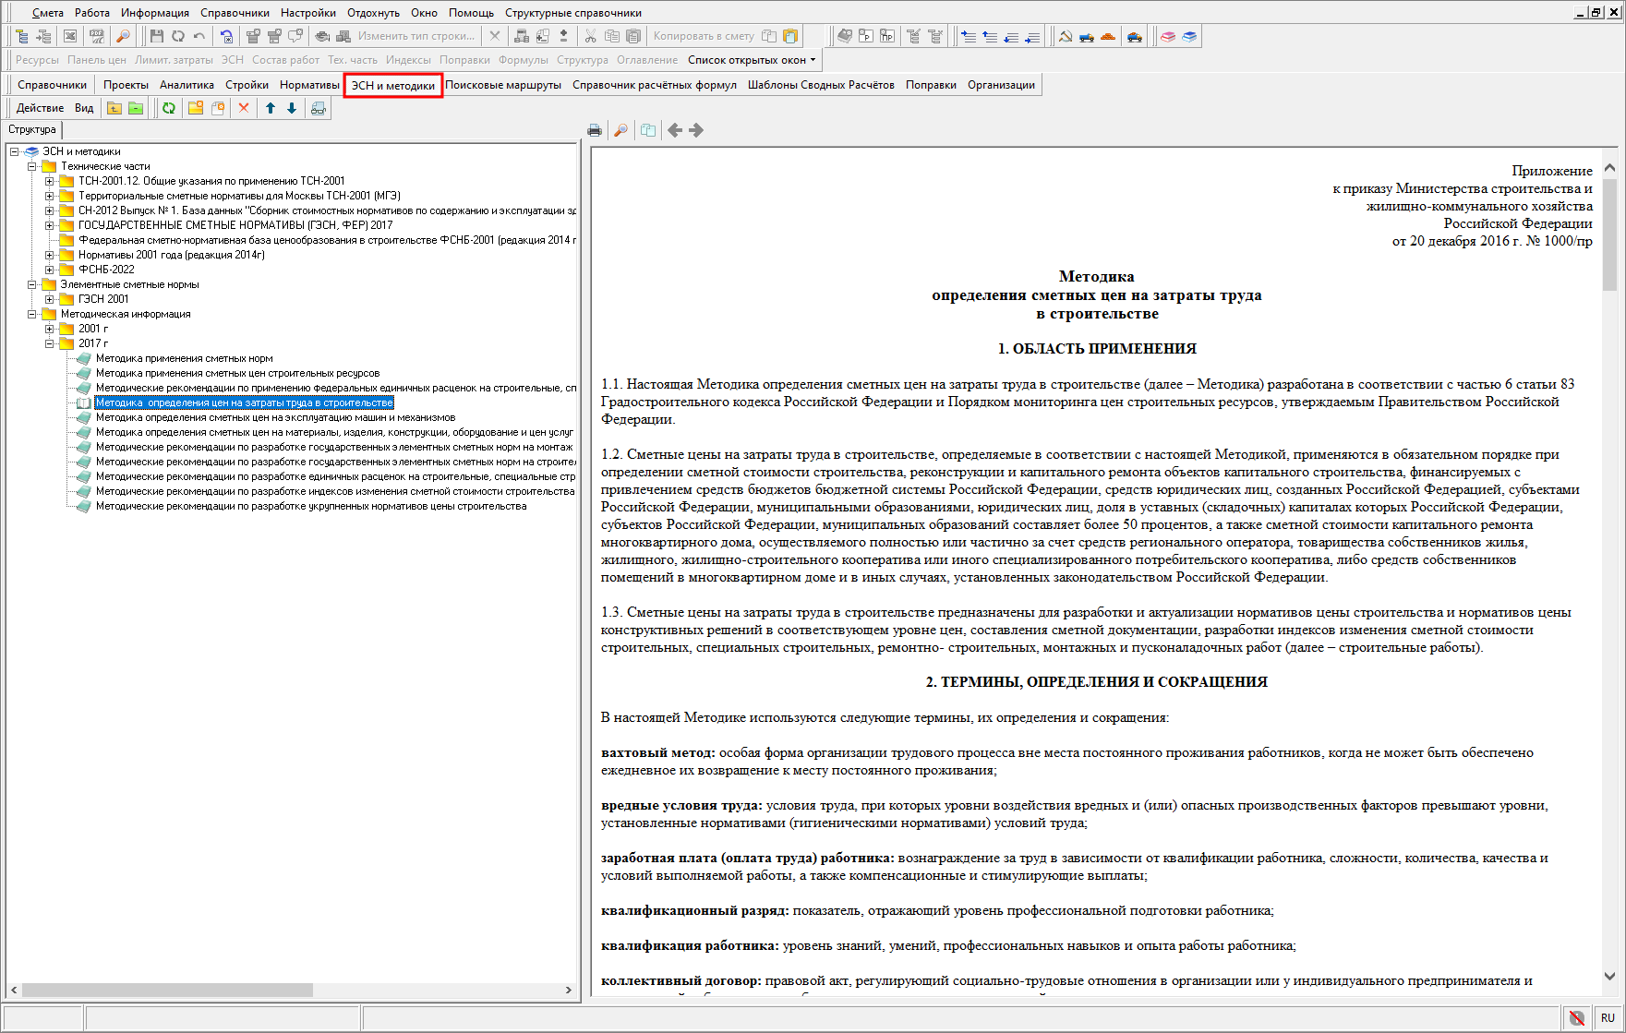Click the tree panel horizontal scrollbar

166,990
